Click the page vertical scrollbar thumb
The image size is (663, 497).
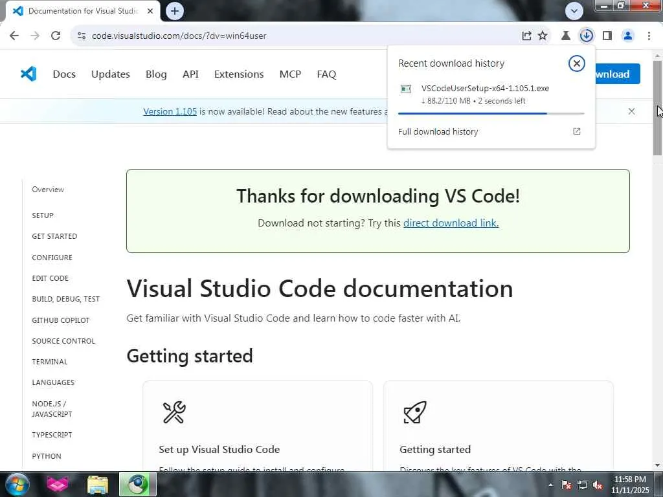point(657,108)
